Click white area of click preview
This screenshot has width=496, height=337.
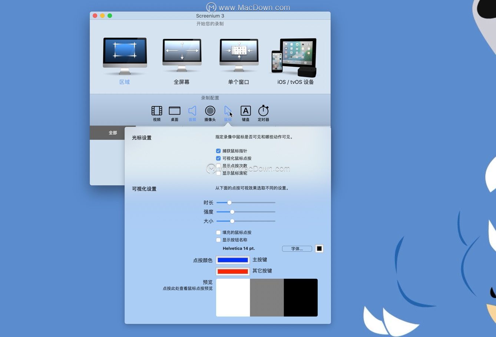(233, 298)
